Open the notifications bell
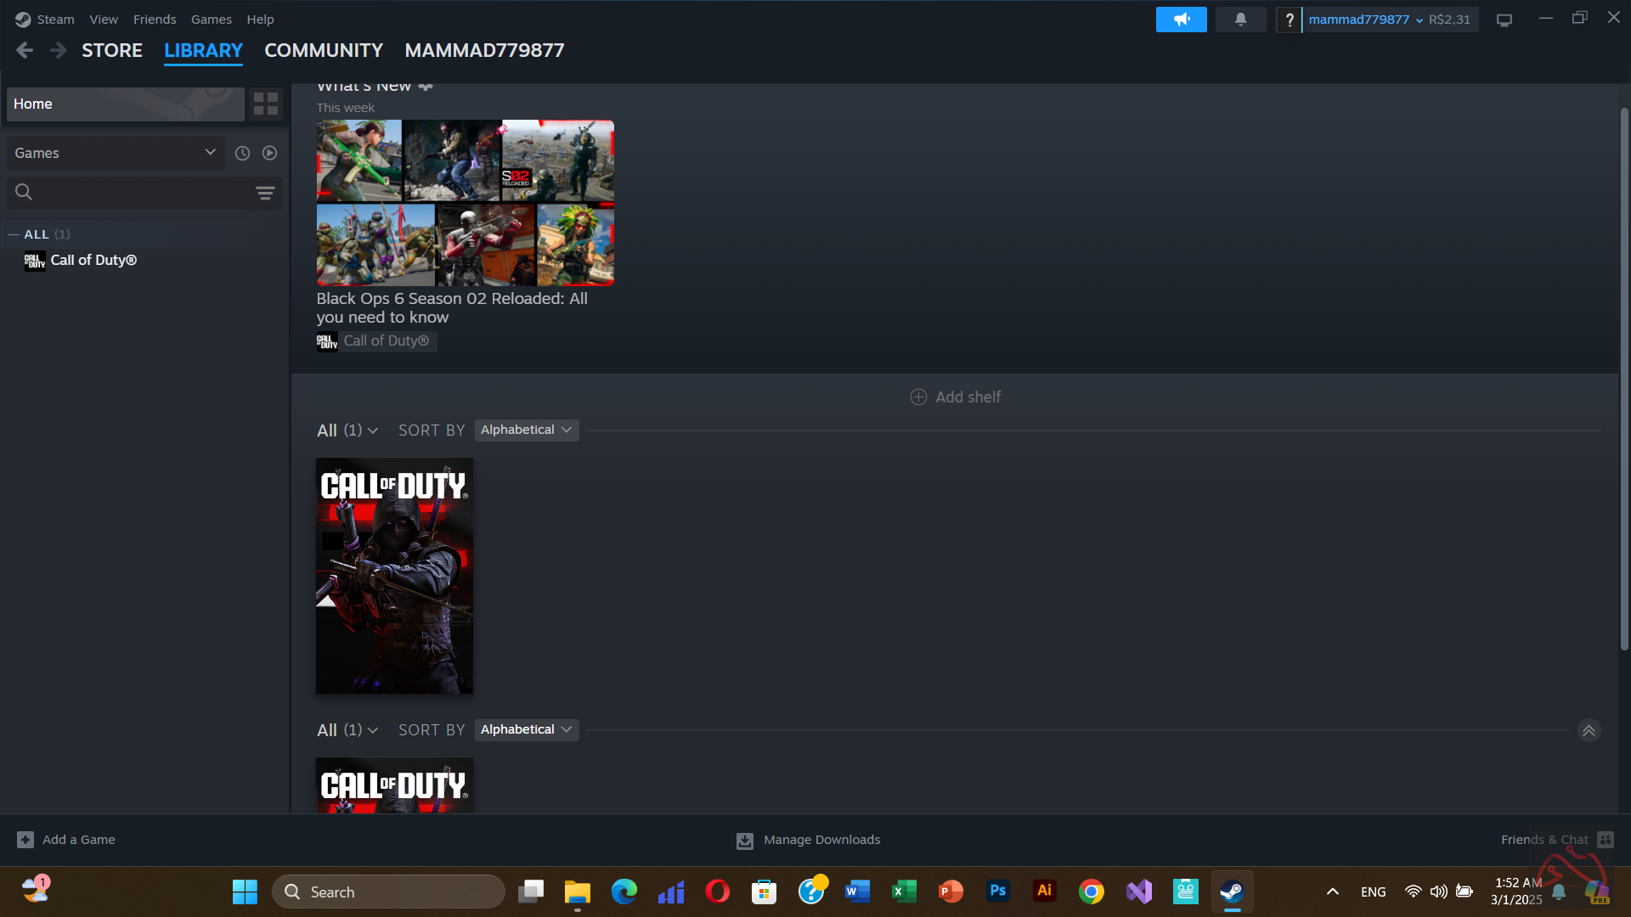 tap(1240, 20)
